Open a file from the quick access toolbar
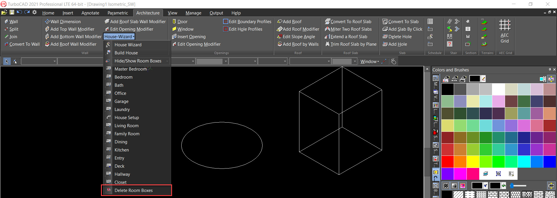The height and width of the screenshot is (198, 557). coord(4,12)
